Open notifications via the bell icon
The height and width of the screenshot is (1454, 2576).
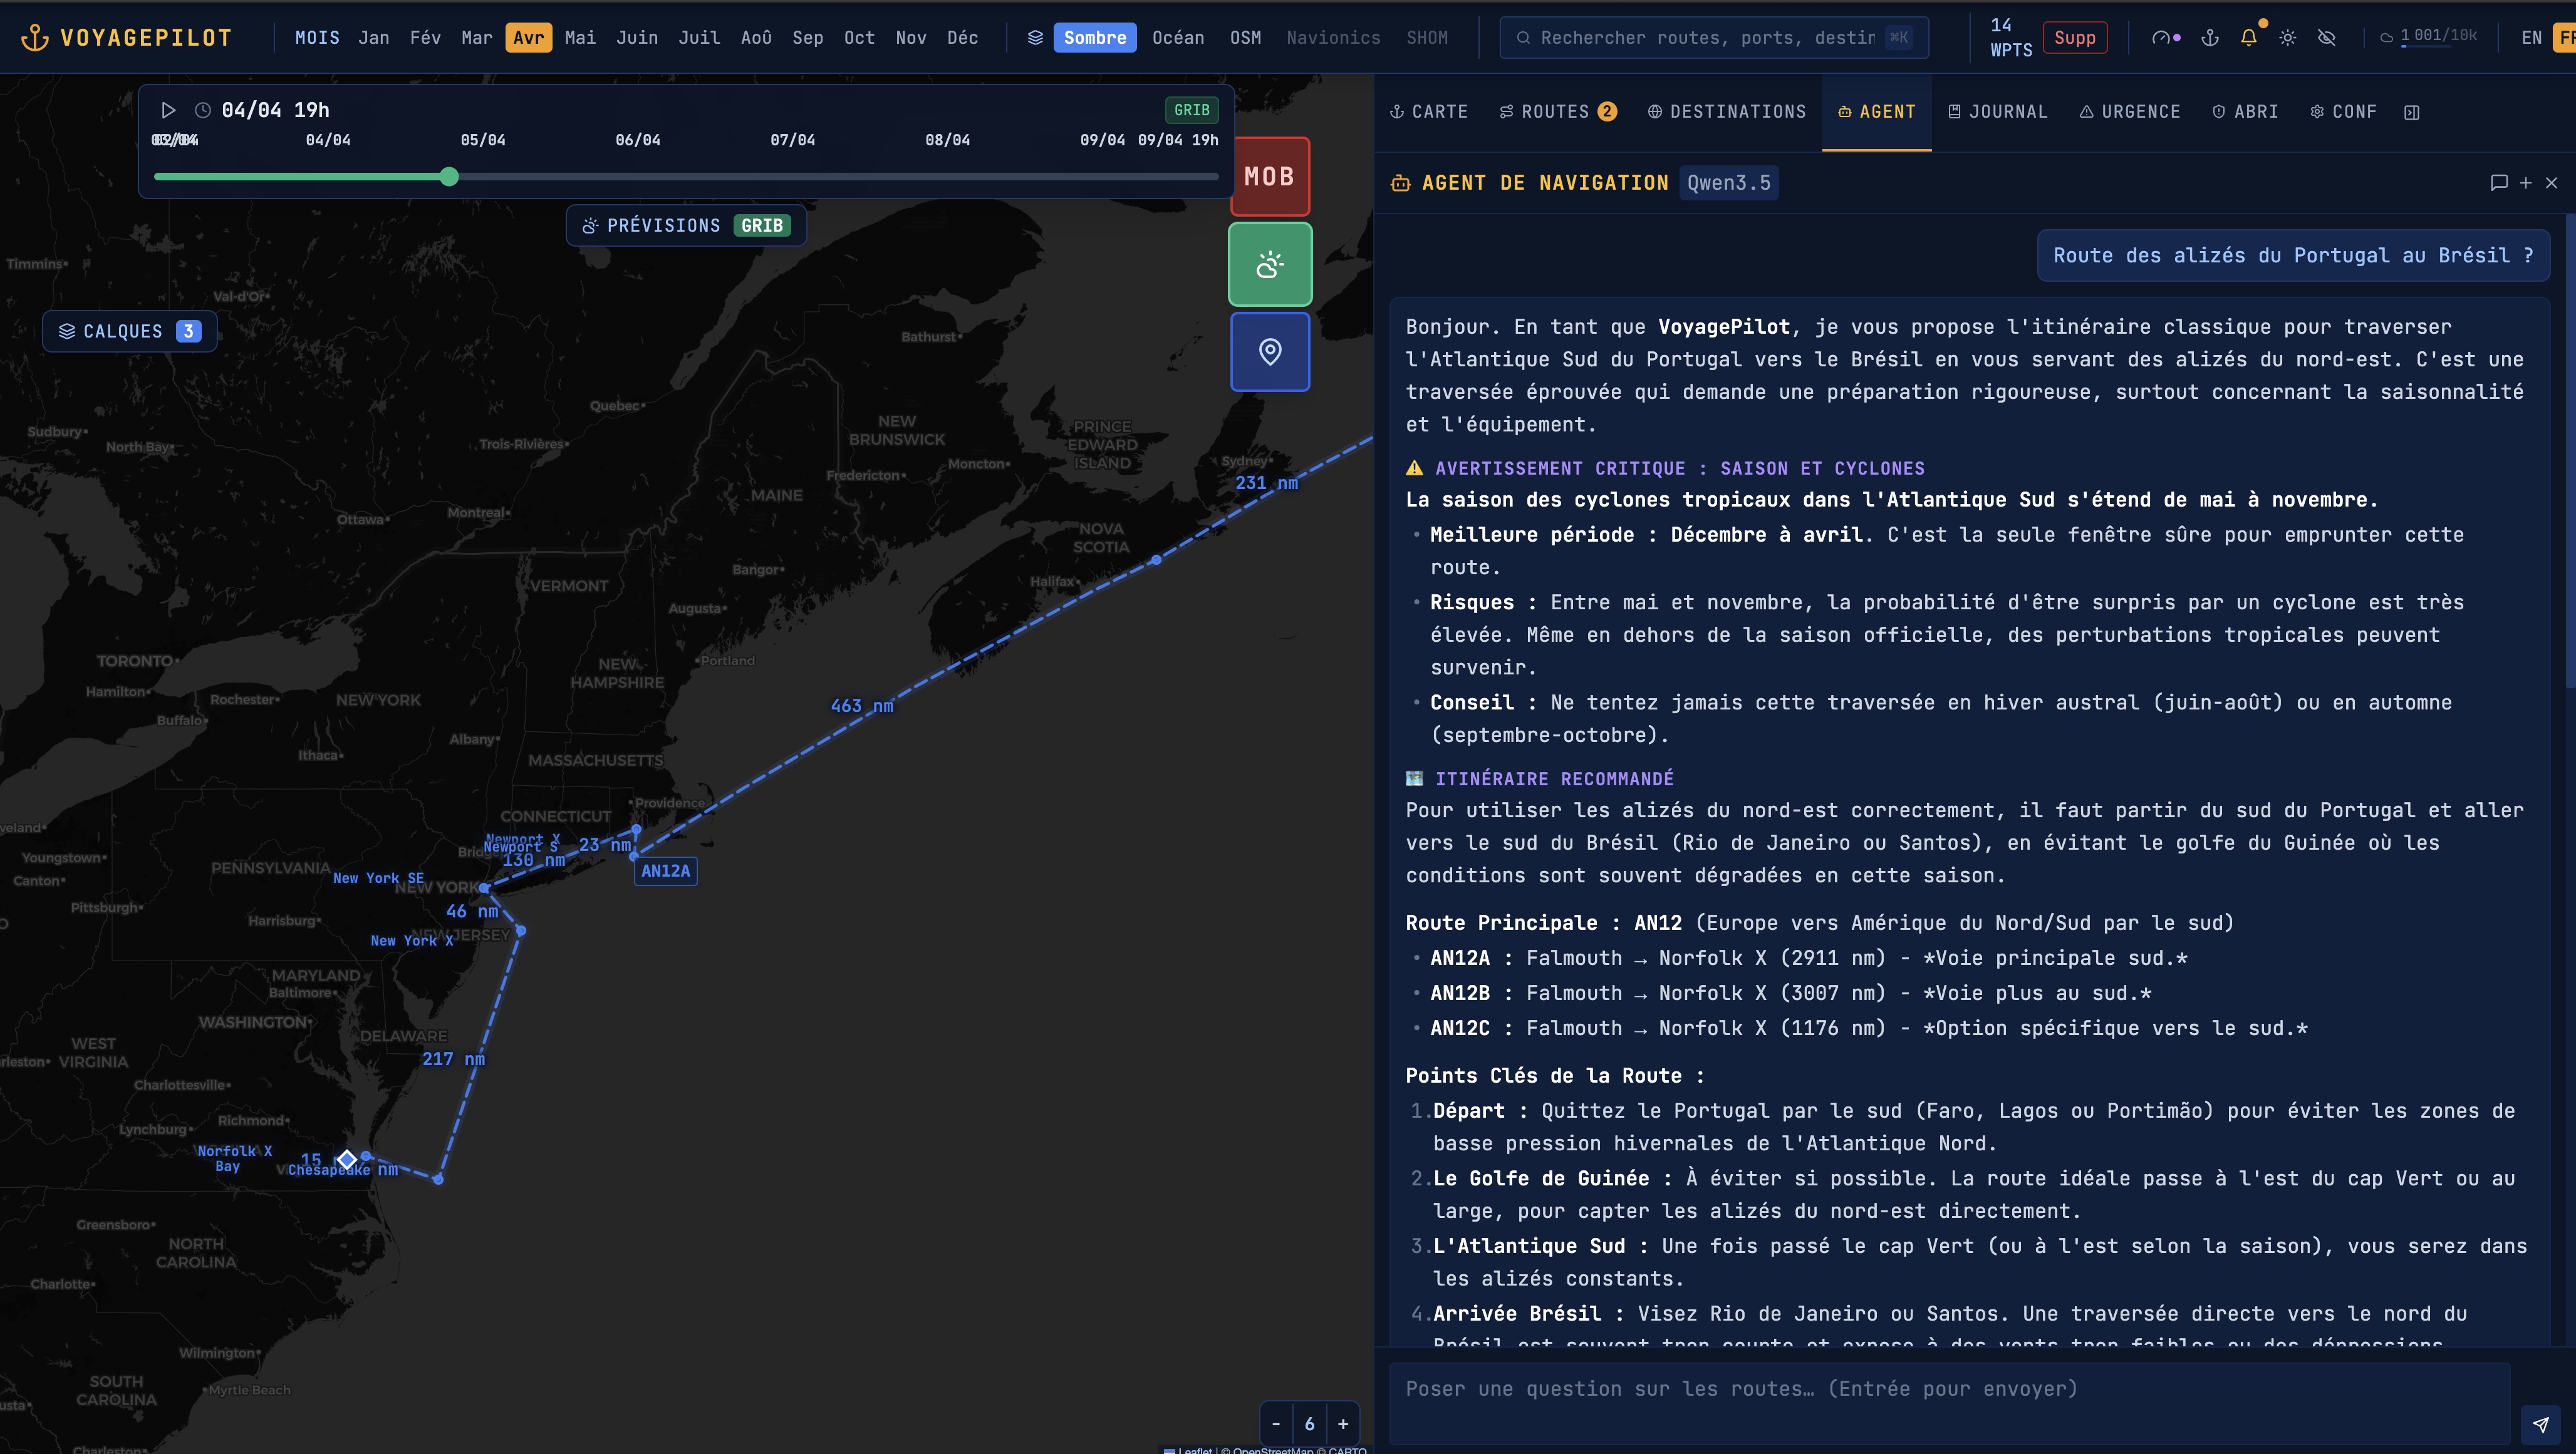point(2249,37)
